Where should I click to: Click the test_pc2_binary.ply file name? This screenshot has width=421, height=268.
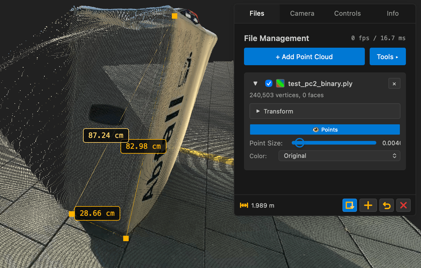pos(320,84)
